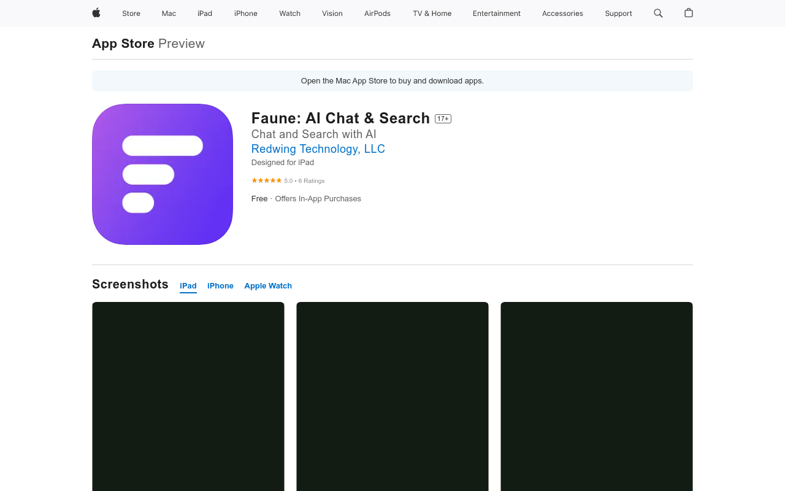Viewport: 785px width, 491px height.
Task: Click the five-star rating stars
Action: point(267,180)
